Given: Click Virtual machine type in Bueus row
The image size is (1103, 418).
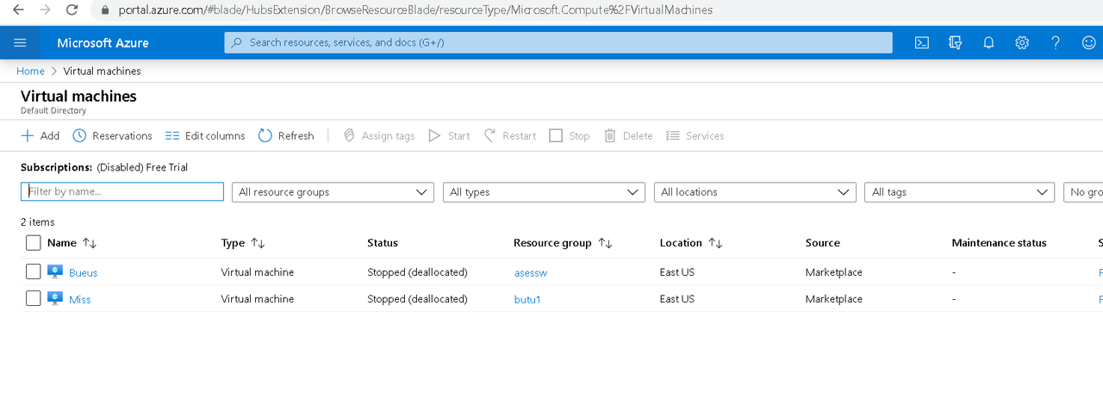Looking at the screenshot, I should click(258, 272).
